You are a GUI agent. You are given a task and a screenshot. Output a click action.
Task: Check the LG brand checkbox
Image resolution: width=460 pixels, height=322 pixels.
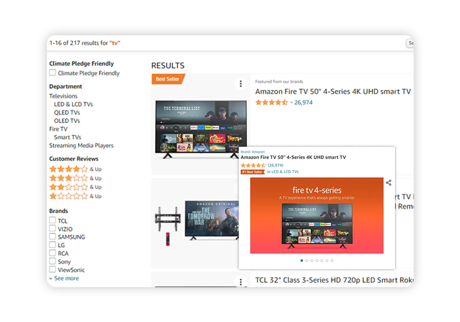pyautogui.click(x=52, y=244)
